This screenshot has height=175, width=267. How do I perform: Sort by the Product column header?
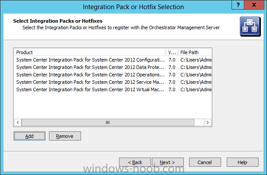coord(90,52)
